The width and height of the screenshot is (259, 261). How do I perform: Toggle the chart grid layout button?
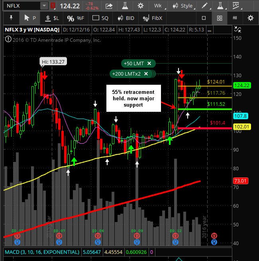(x=220, y=18)
